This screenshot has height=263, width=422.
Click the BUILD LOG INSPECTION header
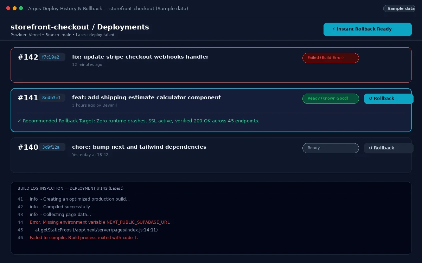pos(70,188)
